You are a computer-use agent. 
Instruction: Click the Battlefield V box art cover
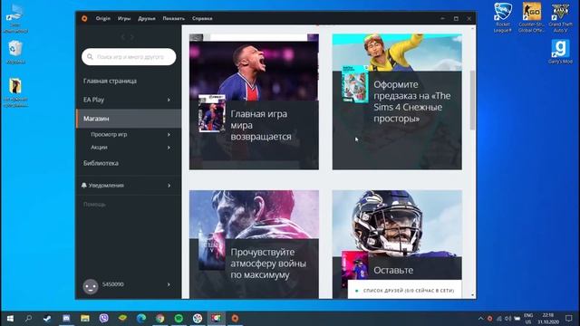(x=211, y=253)
